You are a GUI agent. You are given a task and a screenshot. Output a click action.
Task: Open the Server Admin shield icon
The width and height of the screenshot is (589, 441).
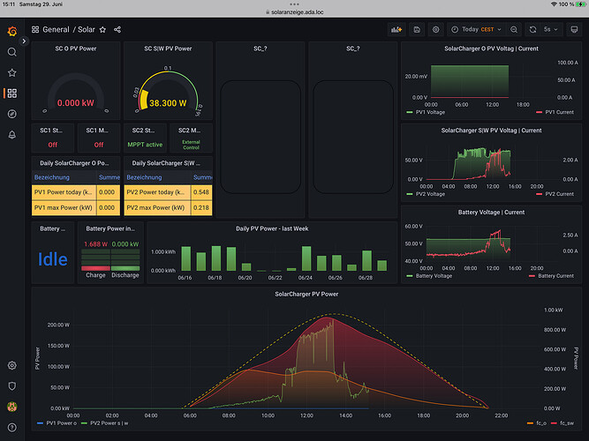12,386
